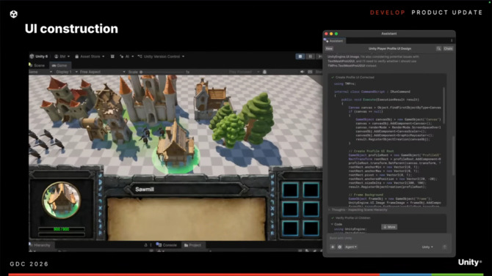
Task: Click the bottom-left empty command slot
Action: tap(290, 228)
